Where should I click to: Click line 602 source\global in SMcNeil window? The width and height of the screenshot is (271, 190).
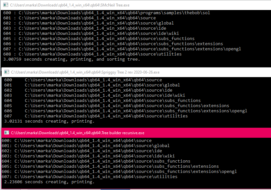point(88,23)
